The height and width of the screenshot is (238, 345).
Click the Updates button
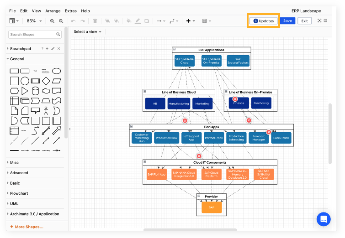coord(263,21)
